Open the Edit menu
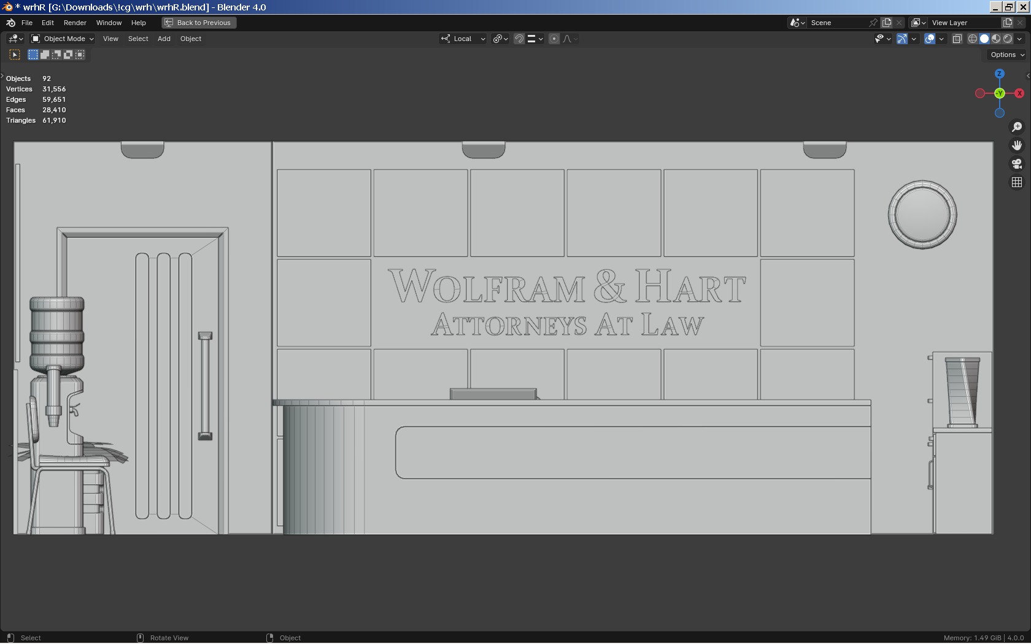The image size is (1031, 644). [47, 23]
